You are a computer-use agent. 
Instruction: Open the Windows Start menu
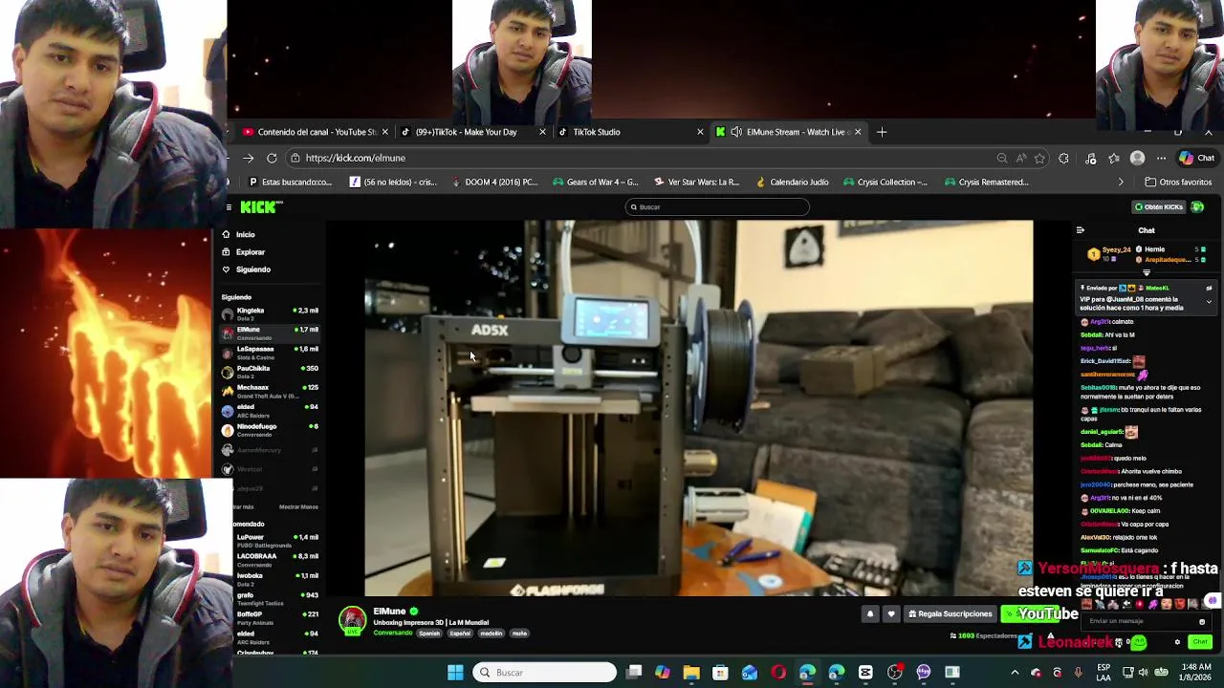coord(455,673)
